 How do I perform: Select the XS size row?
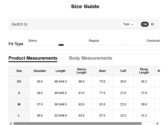coord(19,81)
